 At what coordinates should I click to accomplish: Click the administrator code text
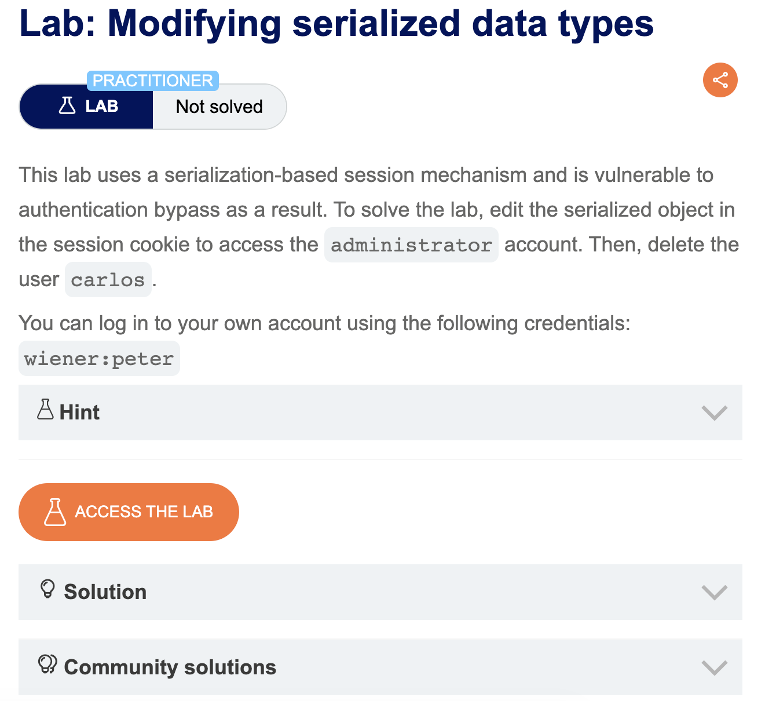(x=411, y=245)
